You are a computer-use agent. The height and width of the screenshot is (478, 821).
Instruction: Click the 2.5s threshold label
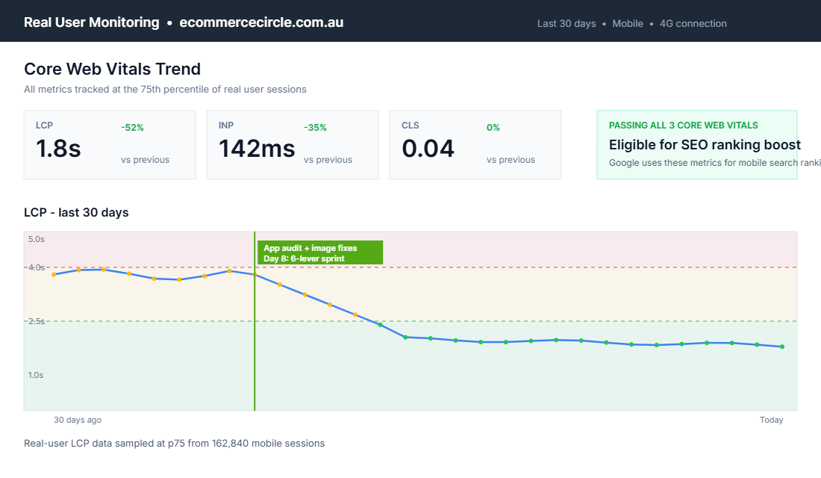click(36, 321)
